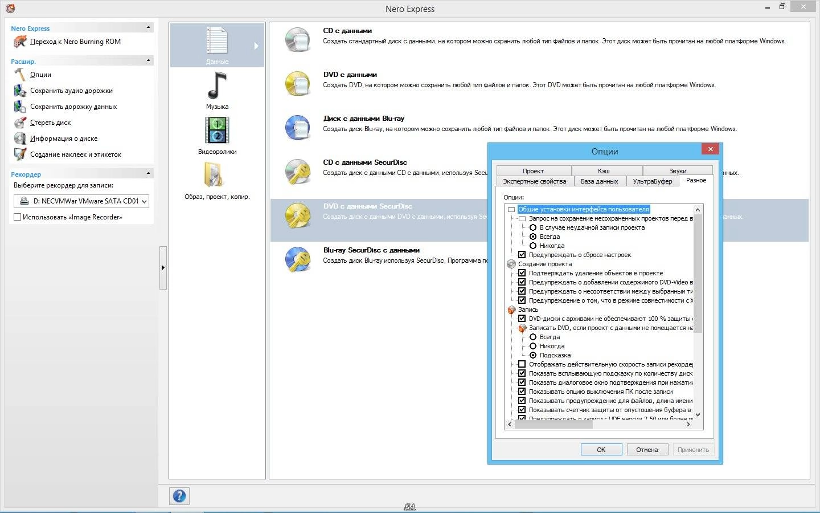The height and width of the screenshot is (513, 820).
Task: Select the Музыка note icon
Action: pos(217,85)
